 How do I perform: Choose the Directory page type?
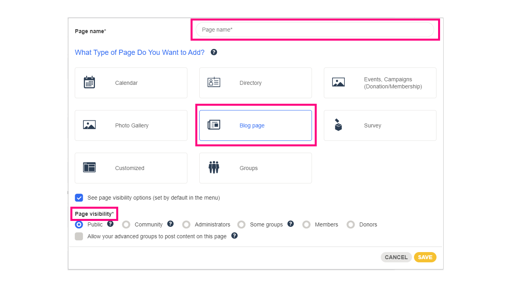point(255,83)
